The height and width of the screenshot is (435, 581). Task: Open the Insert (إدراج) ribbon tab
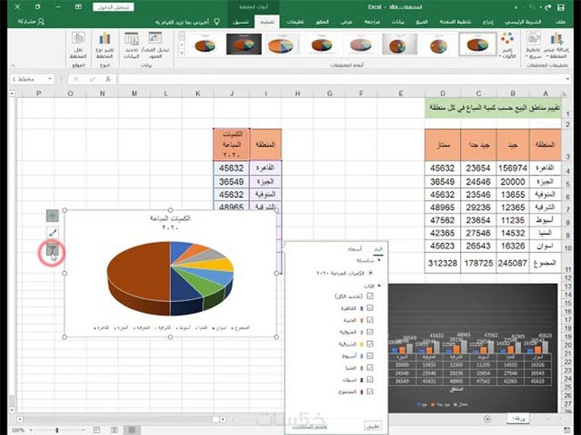[487, 22]
